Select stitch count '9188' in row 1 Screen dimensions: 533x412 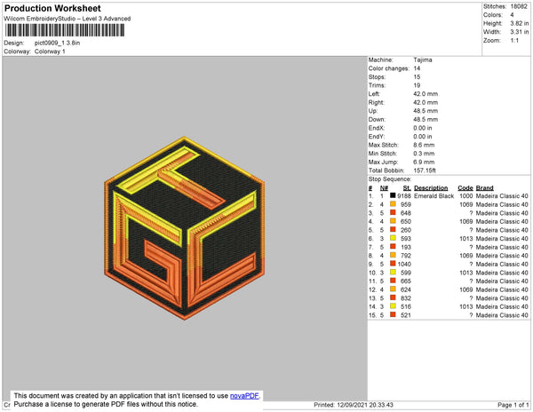click(404, 196)
